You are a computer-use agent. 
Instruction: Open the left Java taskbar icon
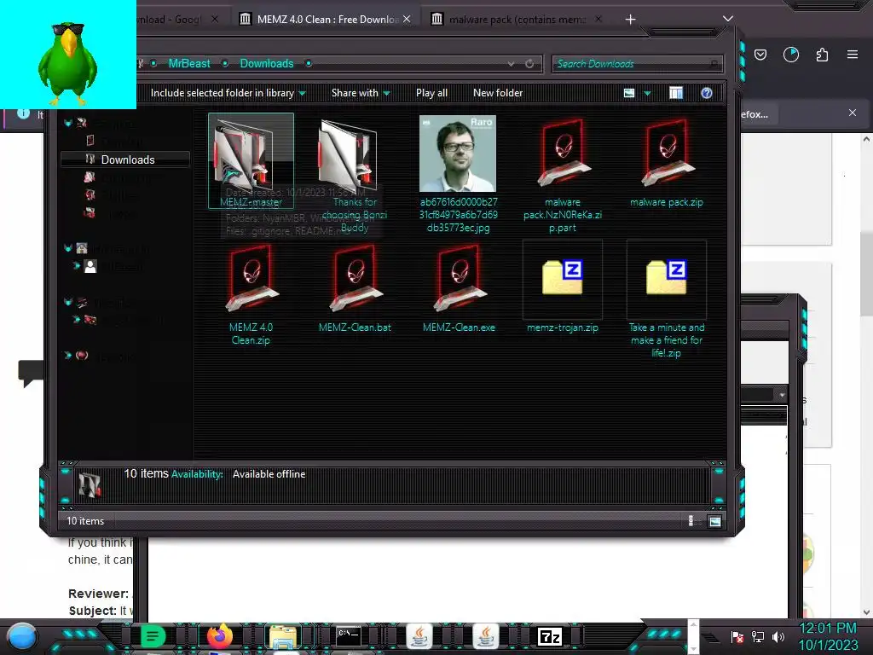(419, 636)
